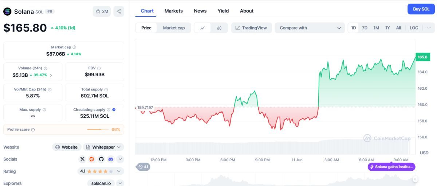Toggle LOG scale on chart
437x186 pixels.
click(x=414, y=28)
